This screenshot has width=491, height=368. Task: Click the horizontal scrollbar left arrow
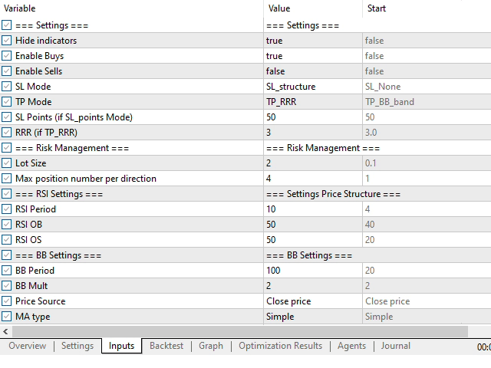[5, 331]
